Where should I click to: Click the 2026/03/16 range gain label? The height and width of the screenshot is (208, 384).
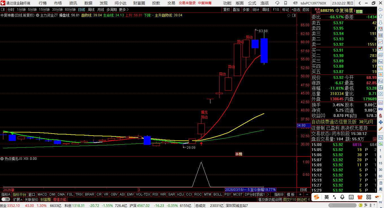(250, 190)
